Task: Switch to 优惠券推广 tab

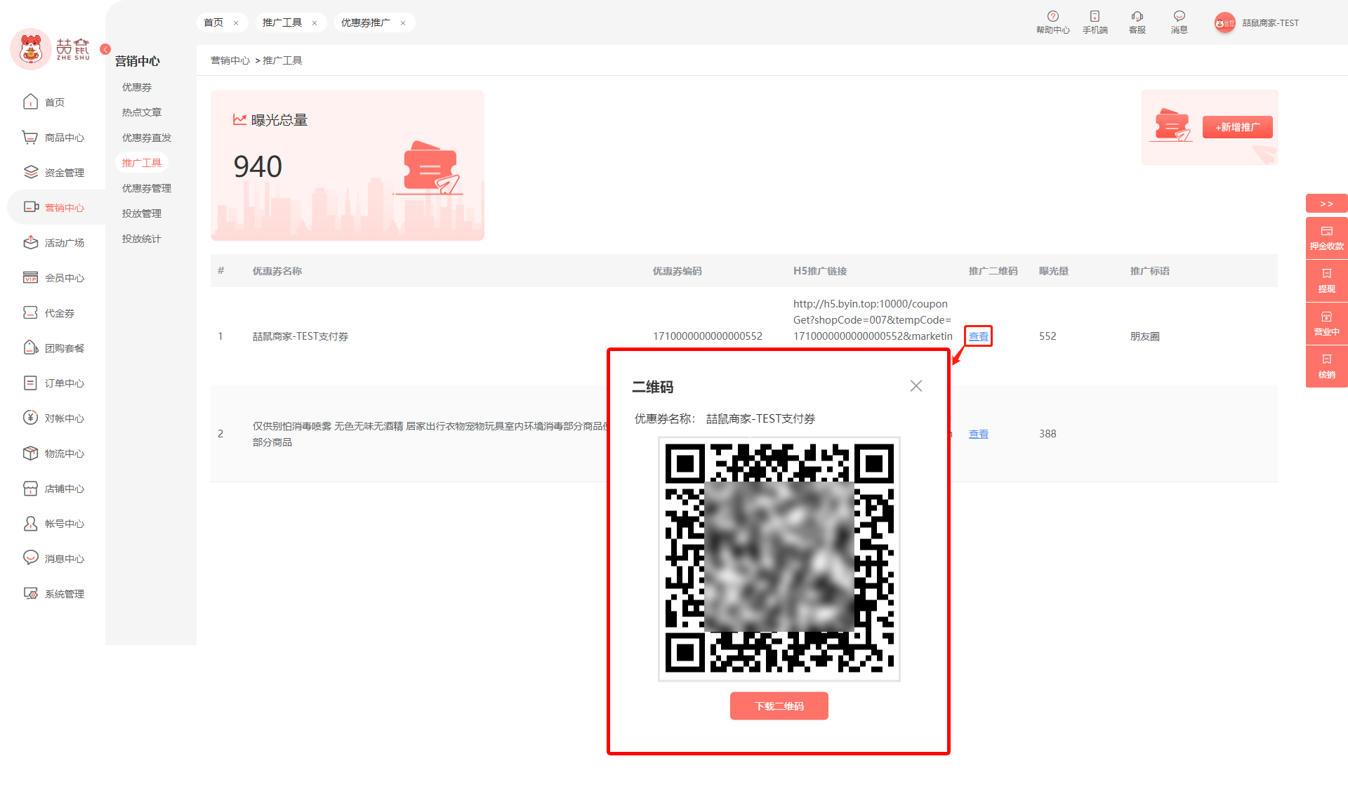Action: 365,22
